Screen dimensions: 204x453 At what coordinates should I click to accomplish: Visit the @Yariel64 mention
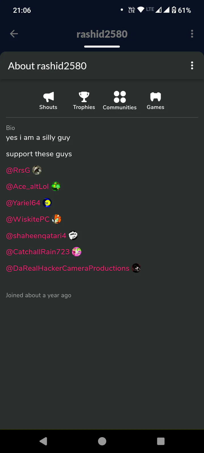23,203
